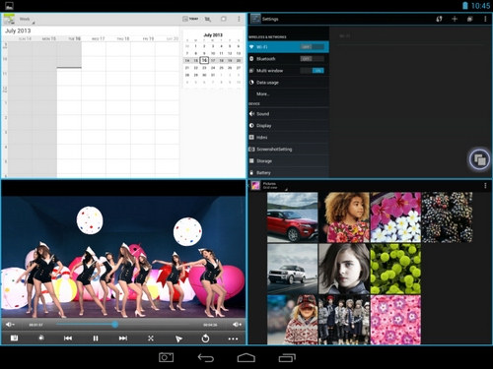Viewport: 493px width, 369px height.
Task: Open the green buds photo
Action: tap(395, 269)
